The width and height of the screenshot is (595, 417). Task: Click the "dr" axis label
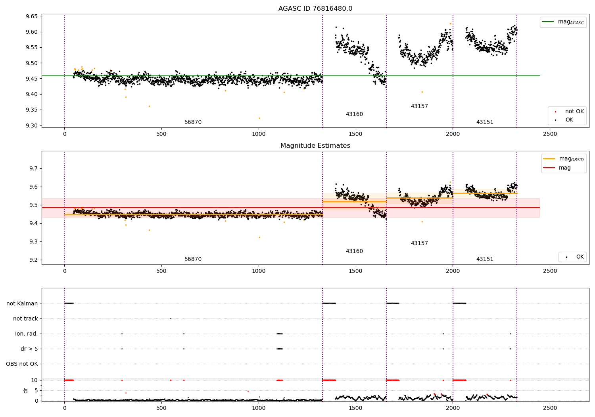click(26, 390)
